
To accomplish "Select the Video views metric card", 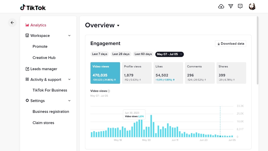I will [x=105, y=73].
